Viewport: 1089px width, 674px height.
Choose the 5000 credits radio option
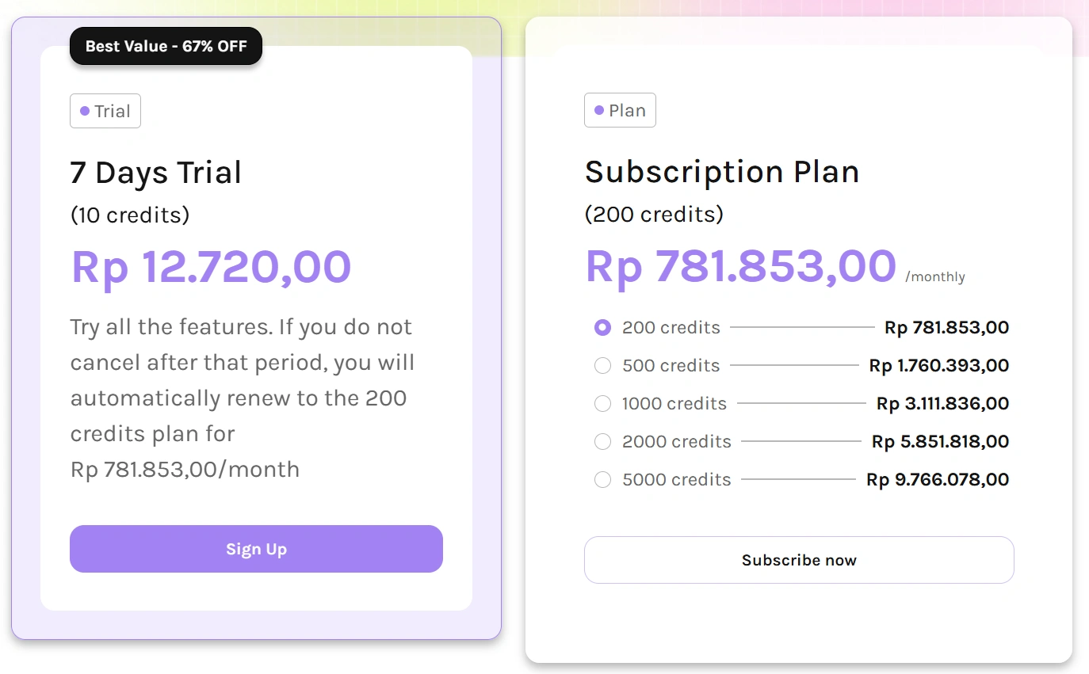click(602, 480)
